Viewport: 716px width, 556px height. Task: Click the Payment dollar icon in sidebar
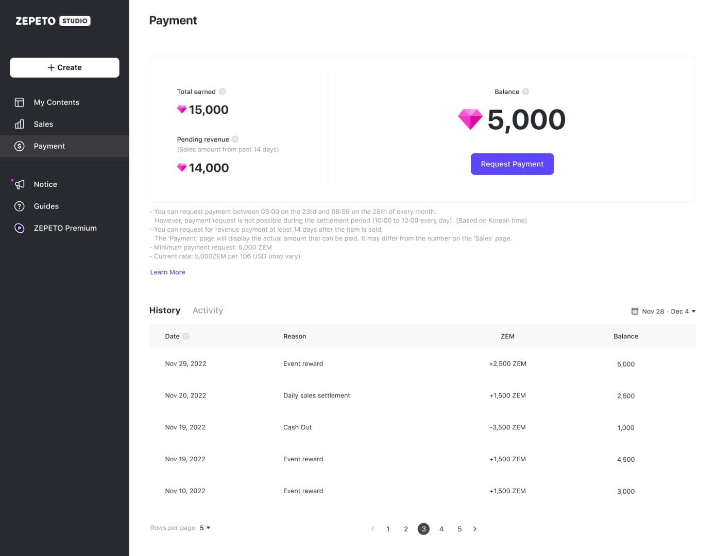19,146
